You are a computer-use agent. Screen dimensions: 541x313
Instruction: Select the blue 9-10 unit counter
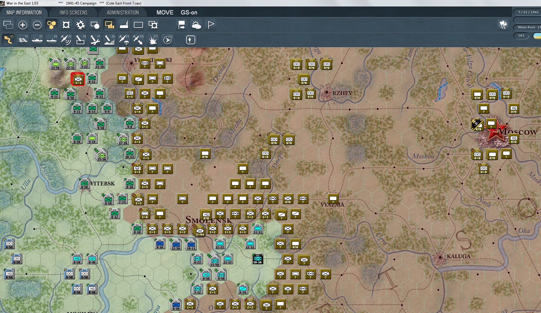(x=160, y=244)
